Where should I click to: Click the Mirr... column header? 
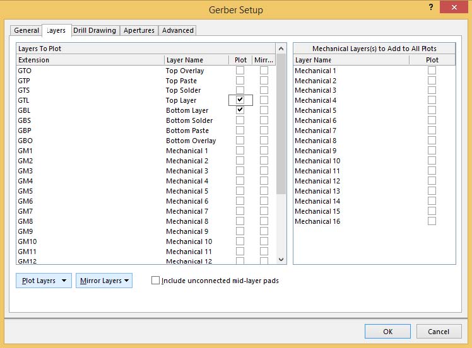pos(264,60)
